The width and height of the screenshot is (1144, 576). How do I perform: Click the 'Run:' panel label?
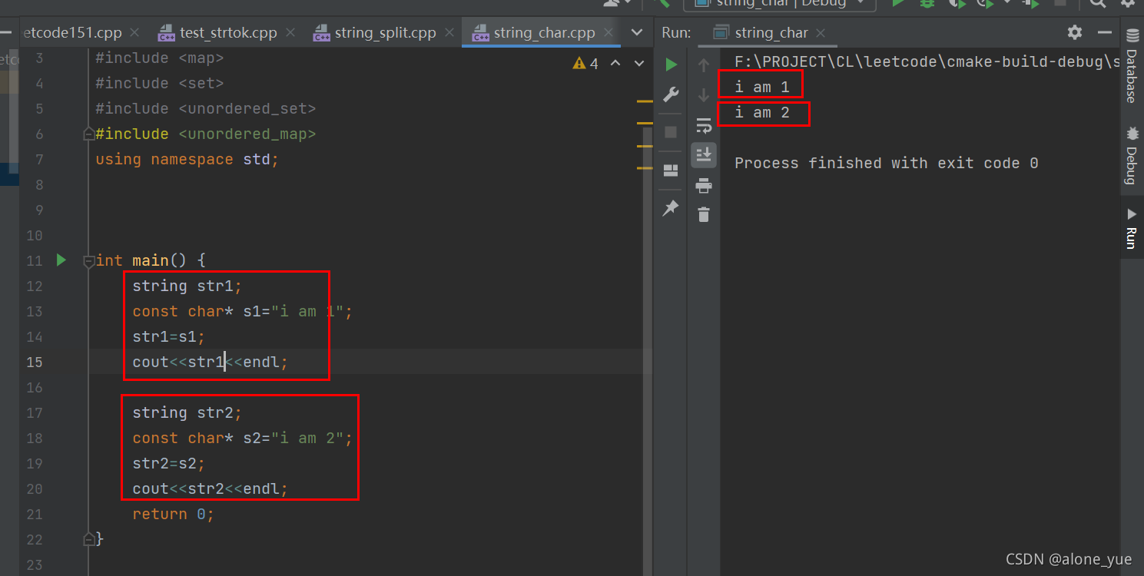tap(676, 33)
